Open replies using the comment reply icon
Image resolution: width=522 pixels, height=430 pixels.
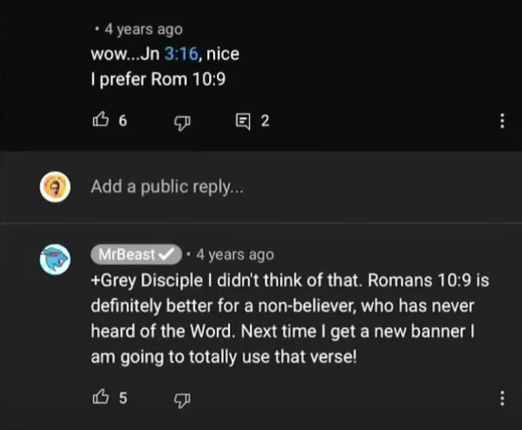coord(242,121)
